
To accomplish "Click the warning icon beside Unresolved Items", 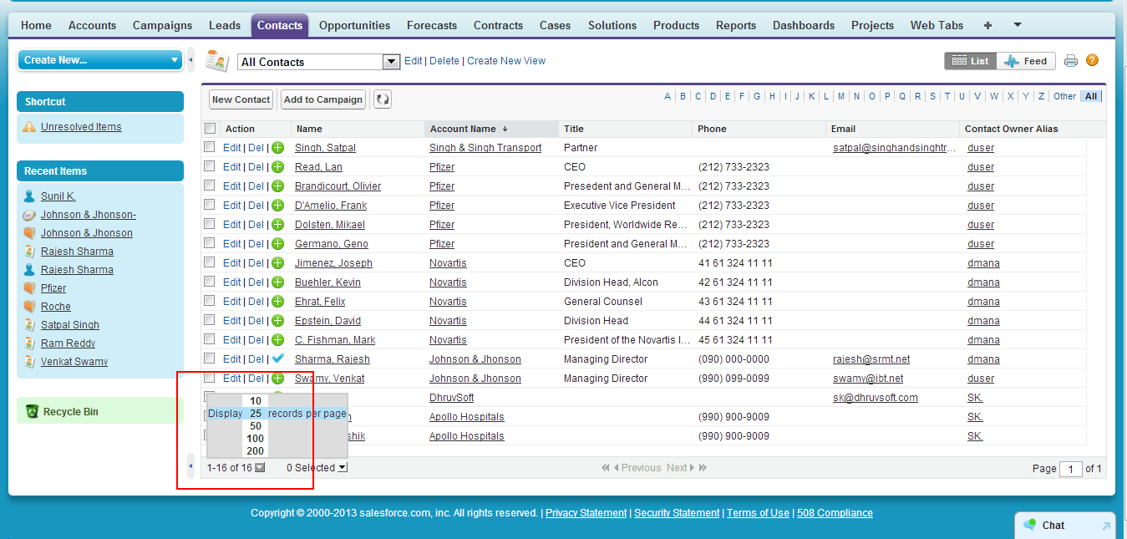I will [x=30, y=127].
